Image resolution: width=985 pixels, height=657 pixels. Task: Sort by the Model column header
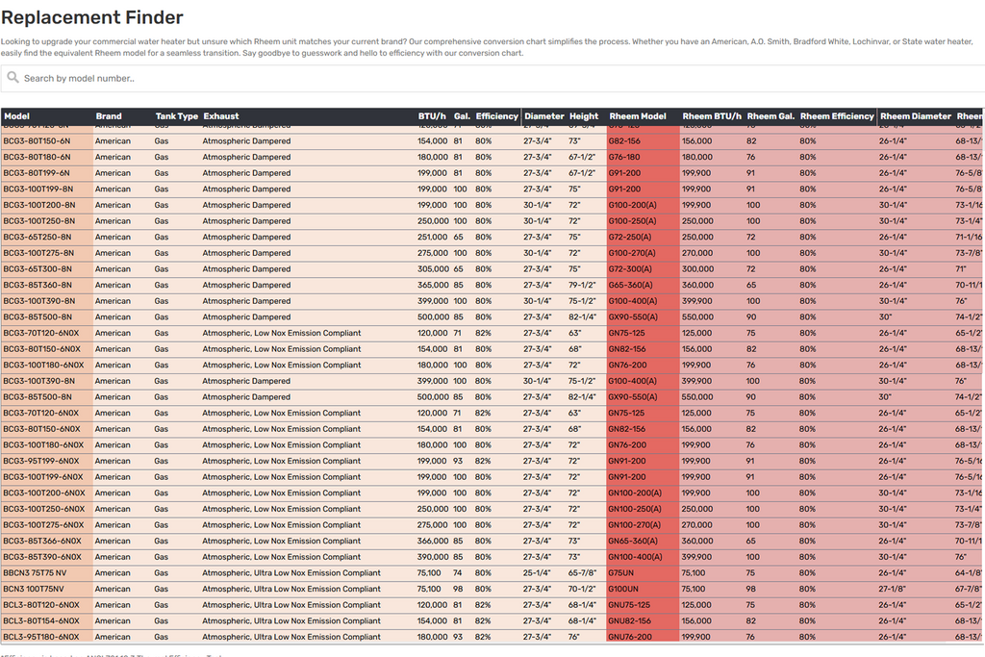17,116
